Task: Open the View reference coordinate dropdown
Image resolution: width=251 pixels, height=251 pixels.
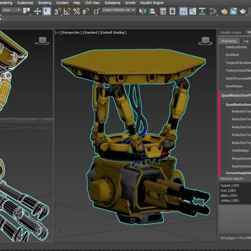Action: [11, 10]
